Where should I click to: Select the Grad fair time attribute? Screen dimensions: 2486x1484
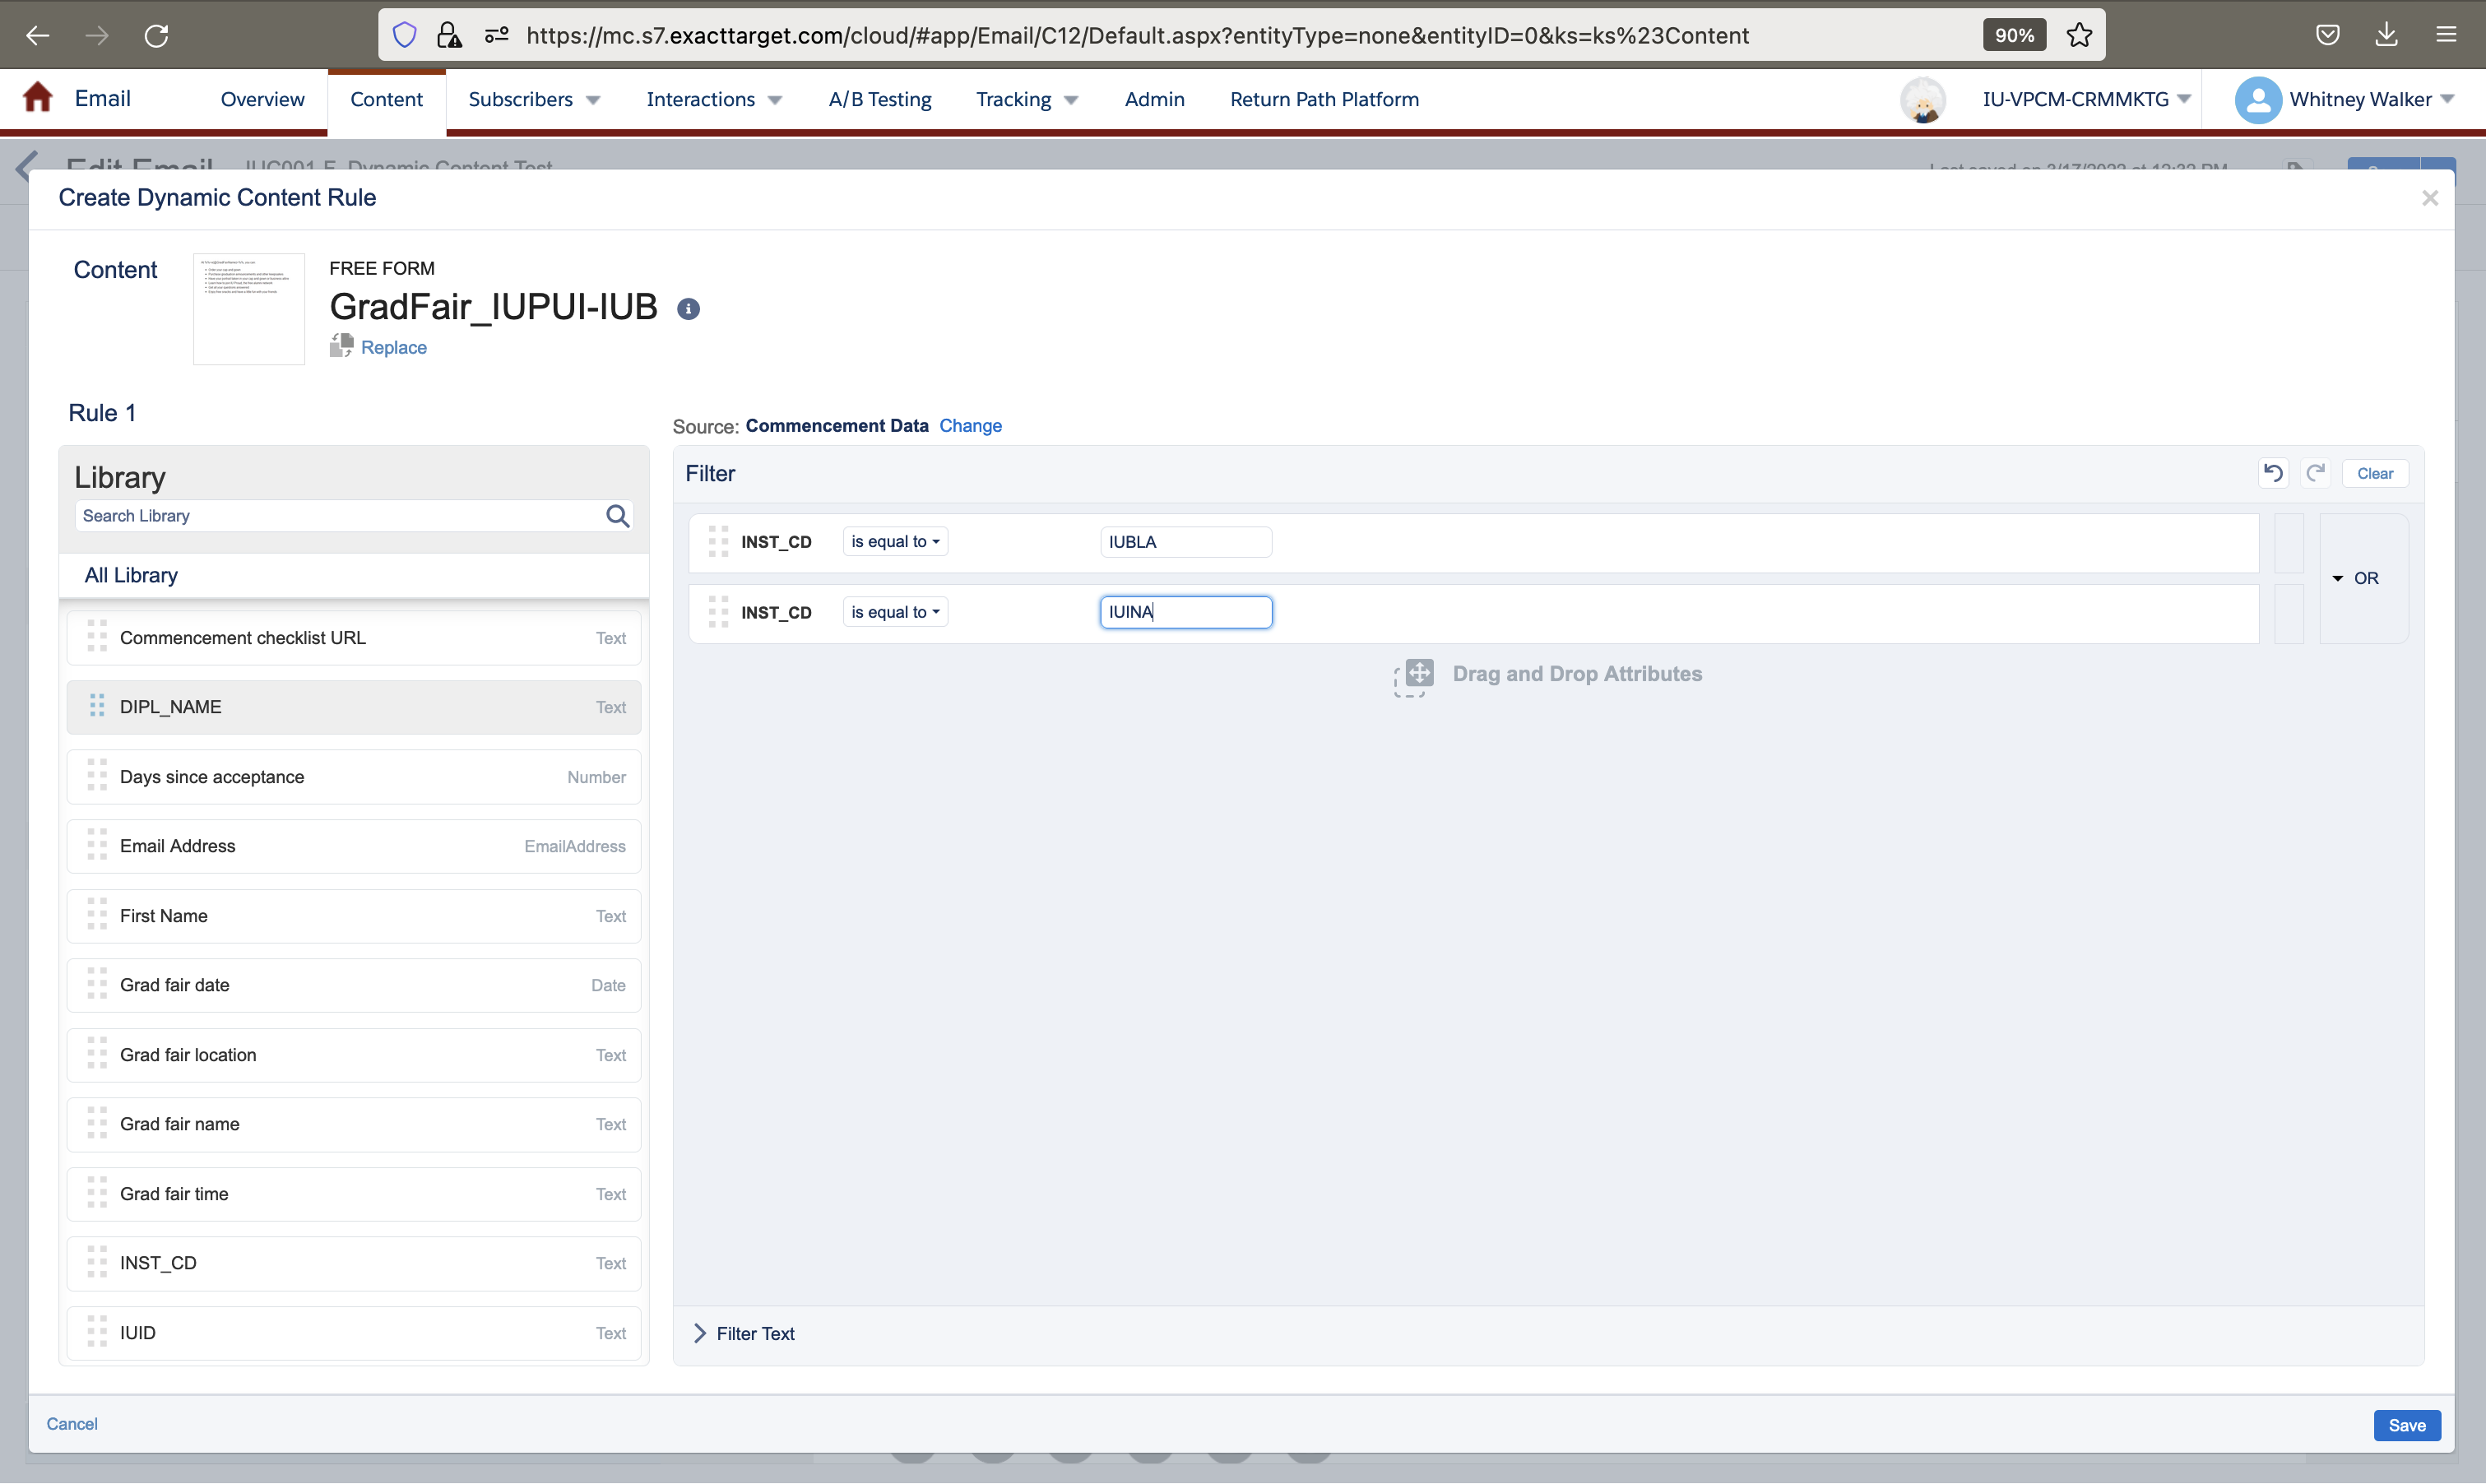[x=354, y=1194]
